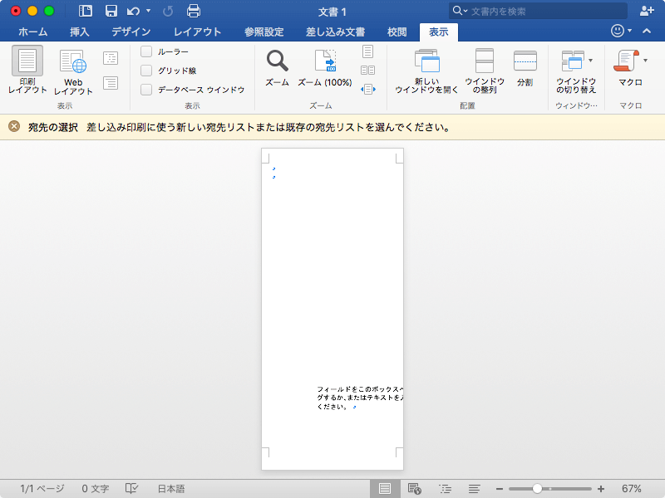
Task: Open the search options dropdown arrow
Action: coord(465,11)
